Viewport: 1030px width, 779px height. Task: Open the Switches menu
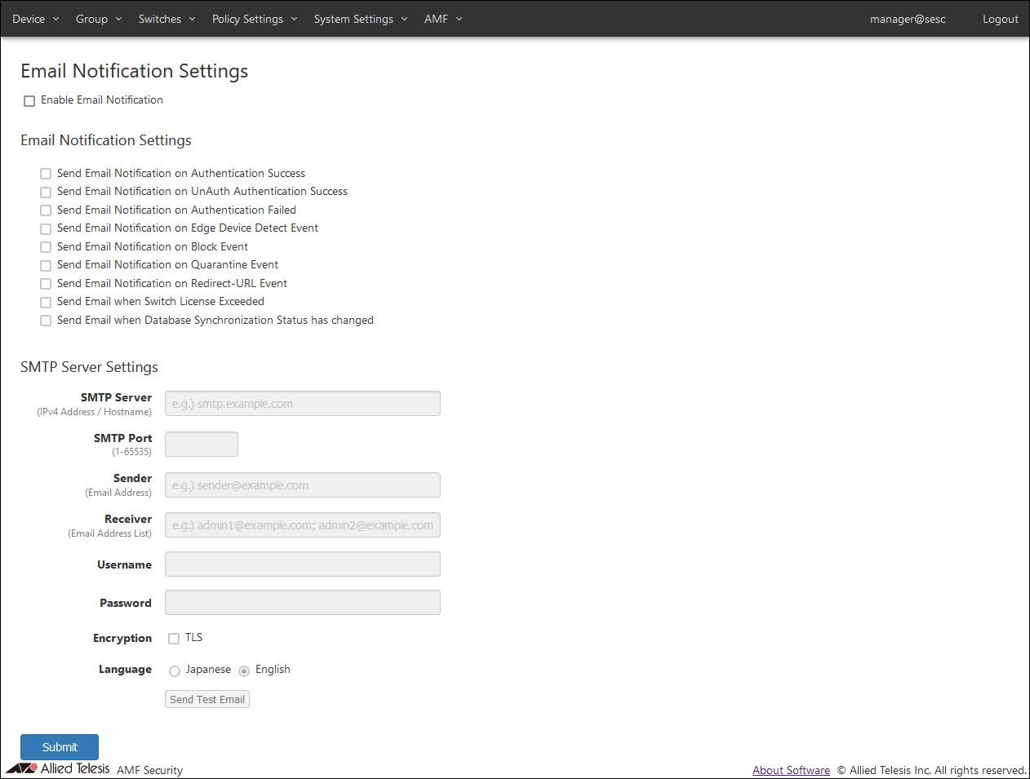[x=166, y=19]
